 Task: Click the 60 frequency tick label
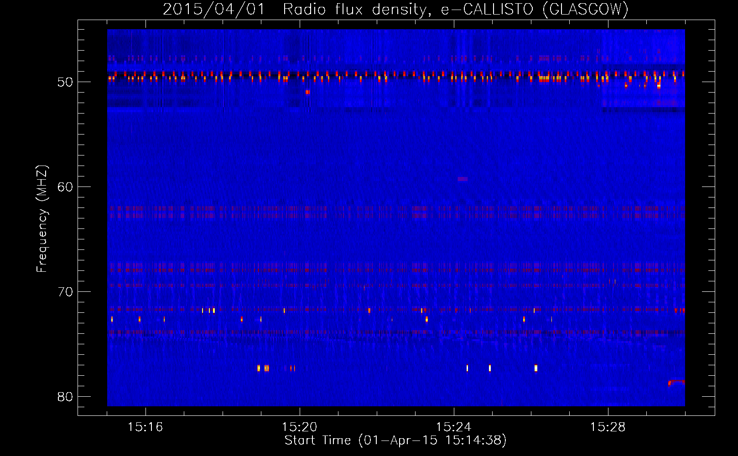(x=65, y=187)
